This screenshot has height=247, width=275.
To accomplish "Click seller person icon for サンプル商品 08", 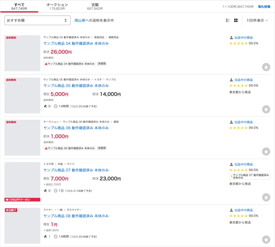I will 231,210.
